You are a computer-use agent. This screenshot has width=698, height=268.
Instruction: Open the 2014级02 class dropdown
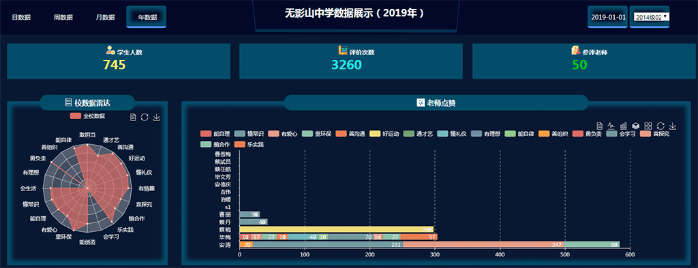click(x=652, y=17)
